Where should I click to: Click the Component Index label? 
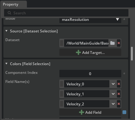point(22,73)
